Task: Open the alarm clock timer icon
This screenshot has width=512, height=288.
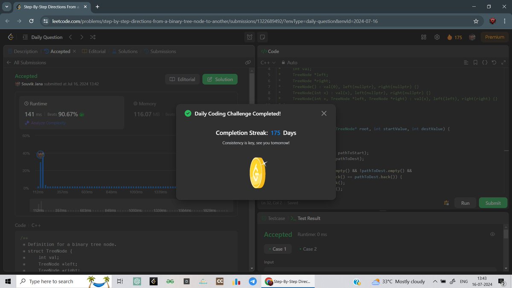Action: point(250,37)
